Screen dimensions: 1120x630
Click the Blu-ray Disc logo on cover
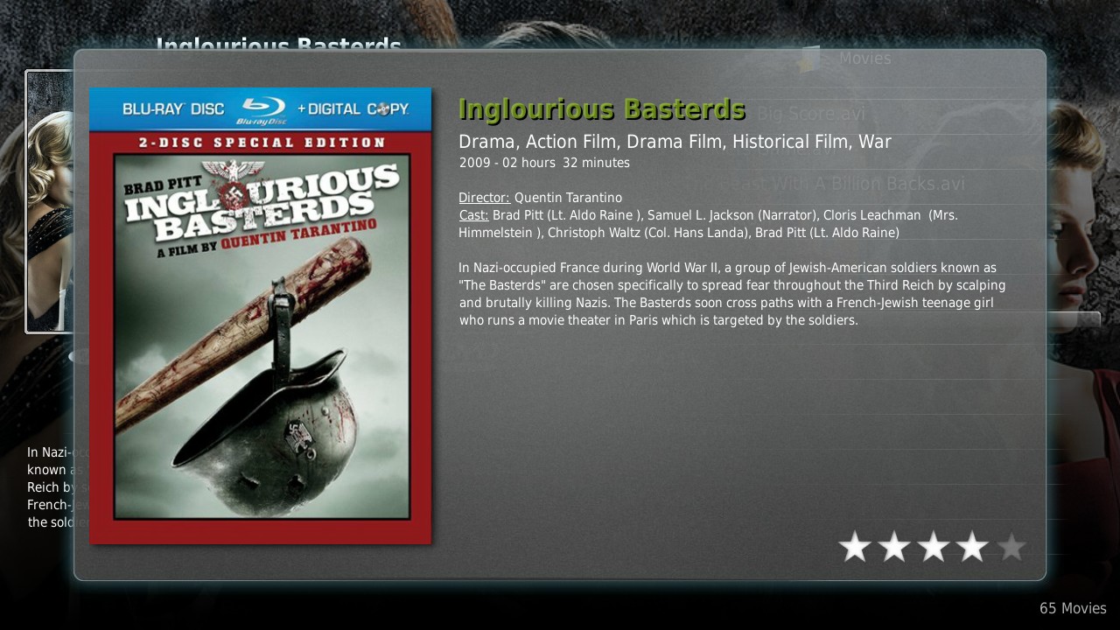261,109
